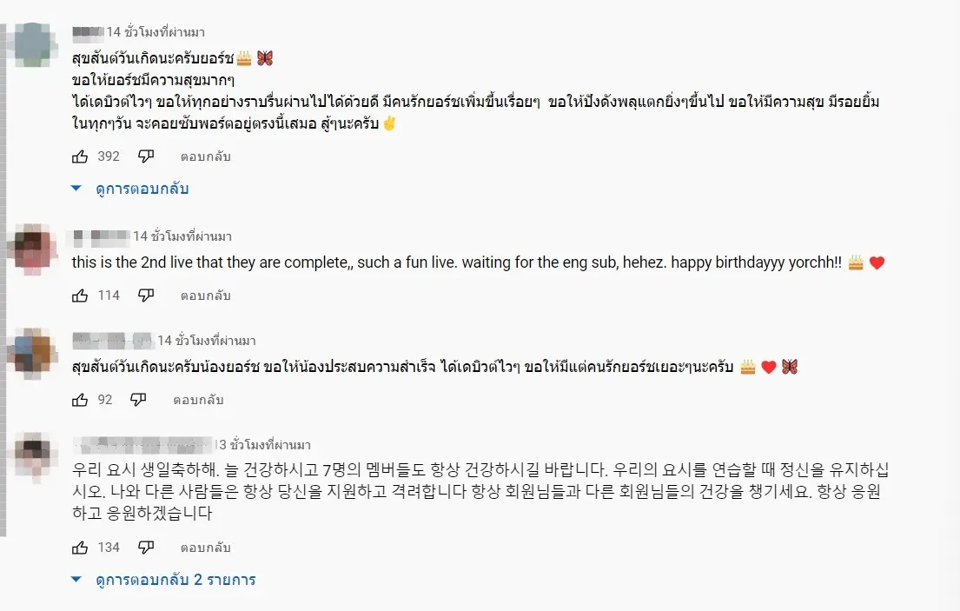Reply to the Korean comment
This screenshot has width=960, height=611.
tap(205, 548)
